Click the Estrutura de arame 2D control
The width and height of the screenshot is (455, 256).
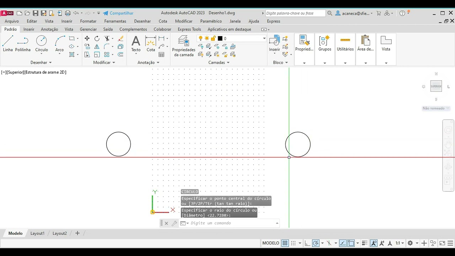[45, 72]
